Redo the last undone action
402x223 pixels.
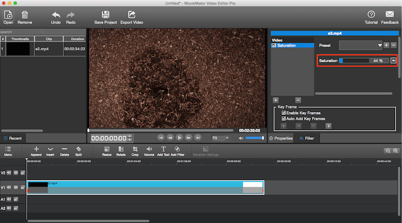pyautogui.click(x=71, y=18)
